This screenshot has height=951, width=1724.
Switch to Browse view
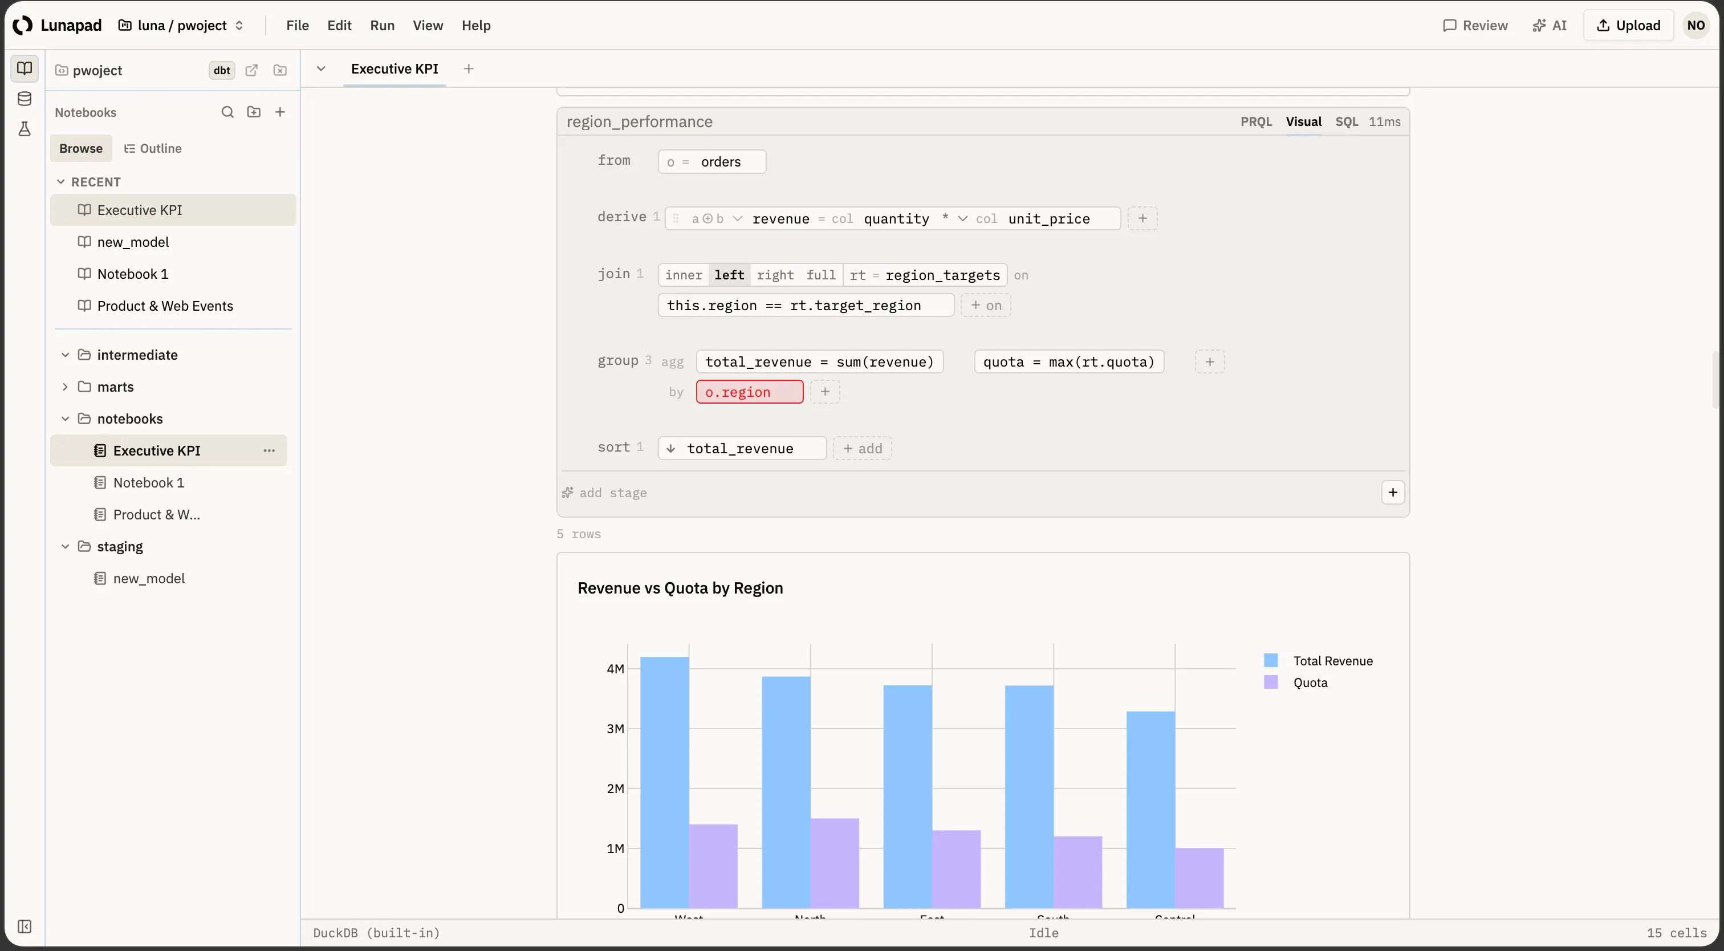coord(81,148)
